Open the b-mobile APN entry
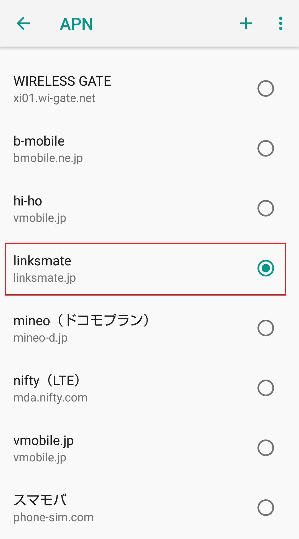 click(x=111, y=149)
